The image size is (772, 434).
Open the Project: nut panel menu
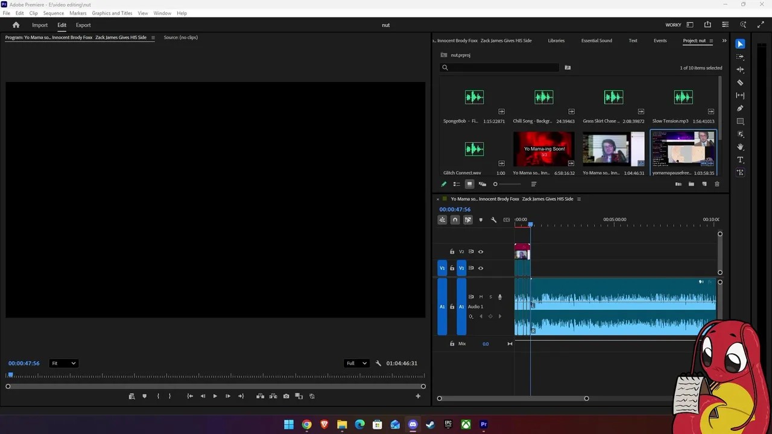click(710, 40)
